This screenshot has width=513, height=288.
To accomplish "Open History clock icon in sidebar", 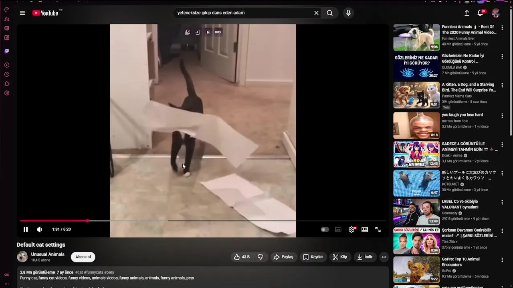I will pos(7,74).
